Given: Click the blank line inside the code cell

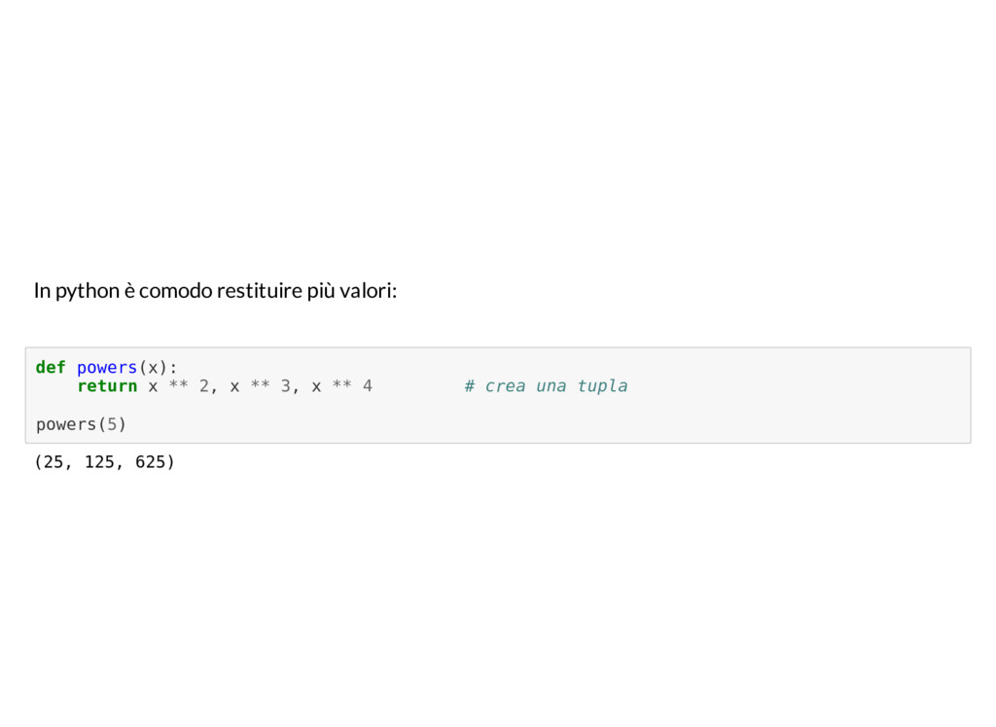Looking at the screenshot, I should [498, 406].
